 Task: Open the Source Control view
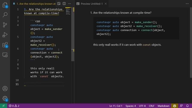[x=5, y=25]
